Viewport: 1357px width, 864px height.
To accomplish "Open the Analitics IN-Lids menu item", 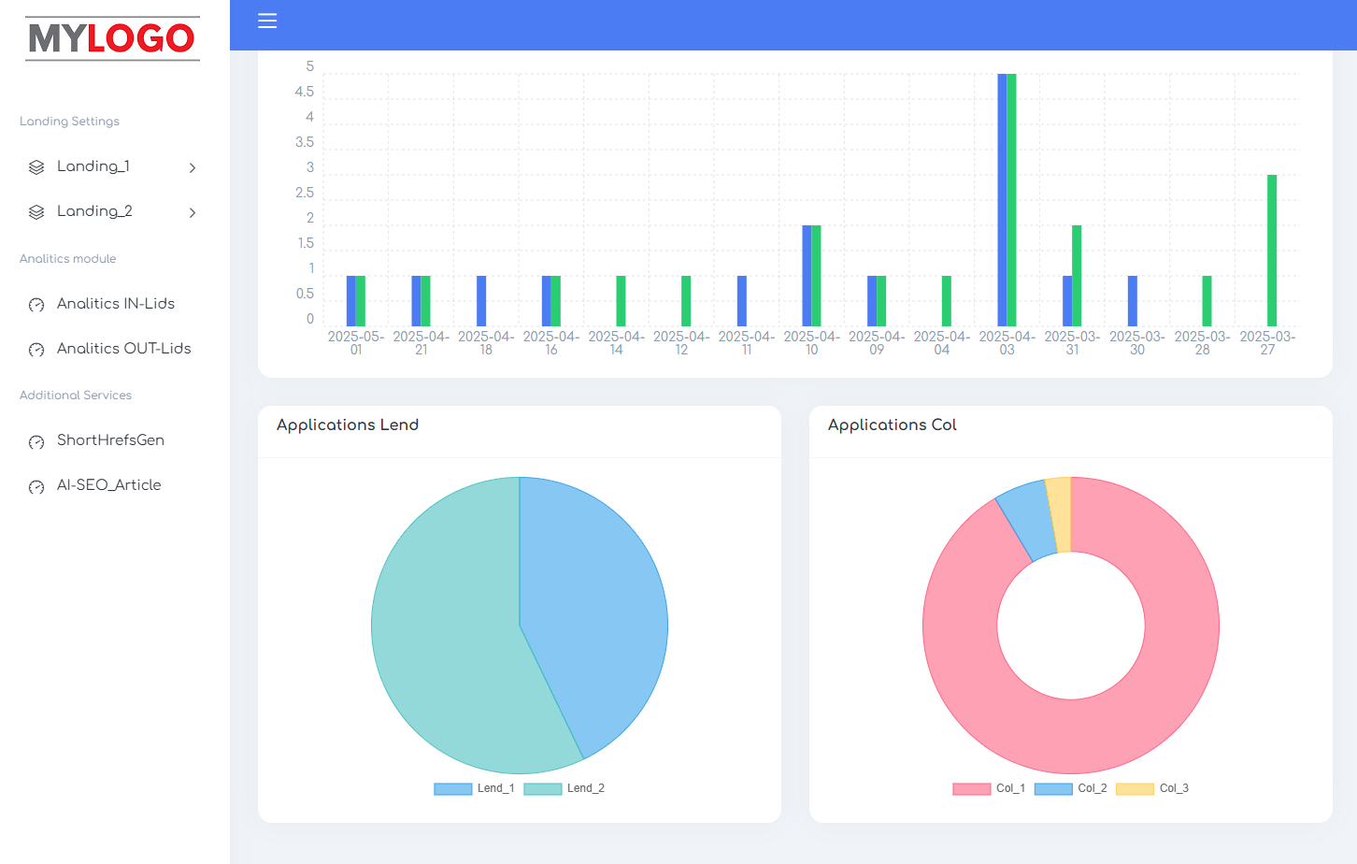I will click(x=116, y=304).
